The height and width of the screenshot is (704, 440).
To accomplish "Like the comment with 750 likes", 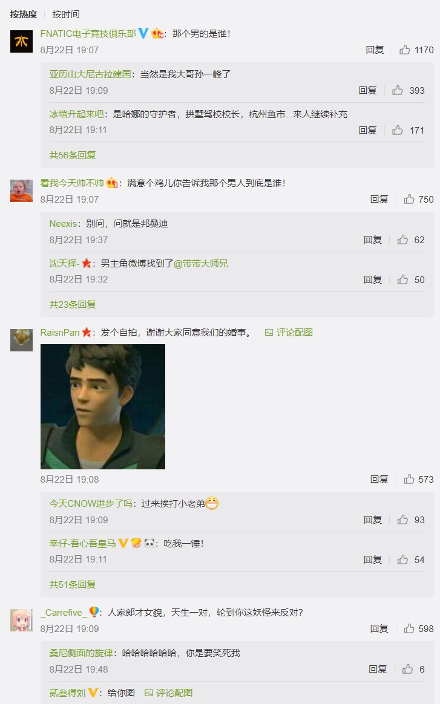I will [409, 199].
